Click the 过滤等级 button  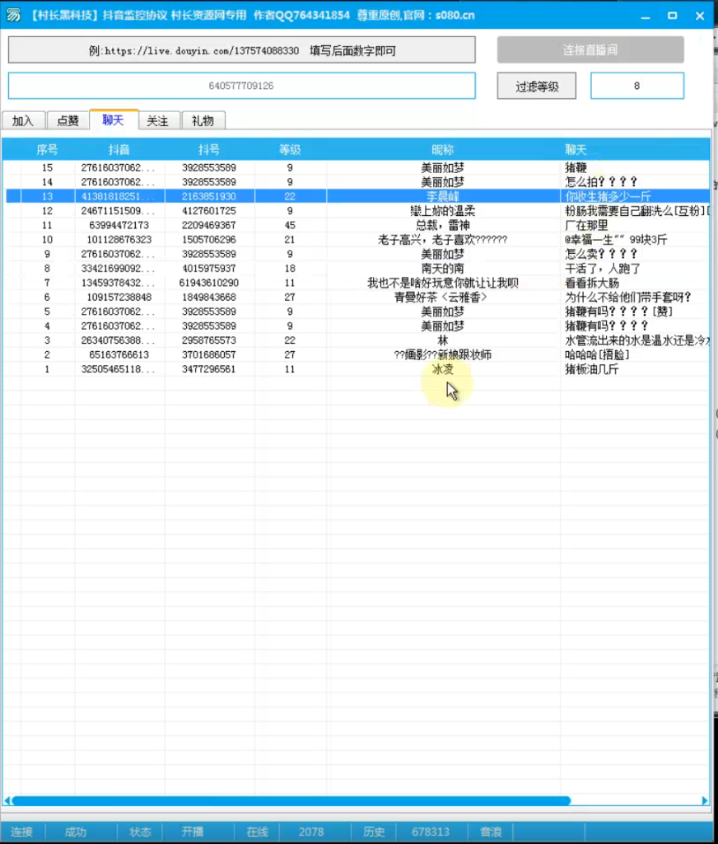[536, 86]
